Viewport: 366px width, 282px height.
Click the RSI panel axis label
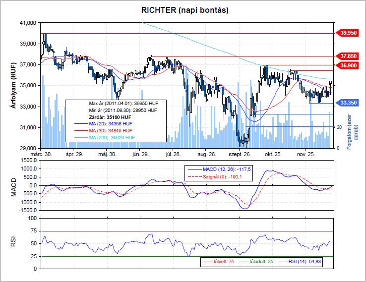13,242
